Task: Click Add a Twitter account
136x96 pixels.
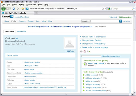Action: click(32, 84)
